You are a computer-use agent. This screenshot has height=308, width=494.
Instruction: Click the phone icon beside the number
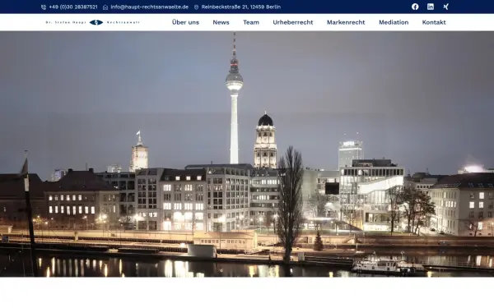pyautogui.click(x=44, y=7)
